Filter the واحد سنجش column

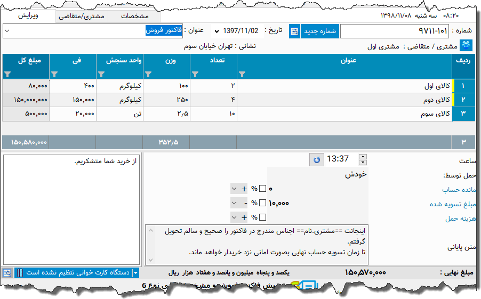(101, 74)
